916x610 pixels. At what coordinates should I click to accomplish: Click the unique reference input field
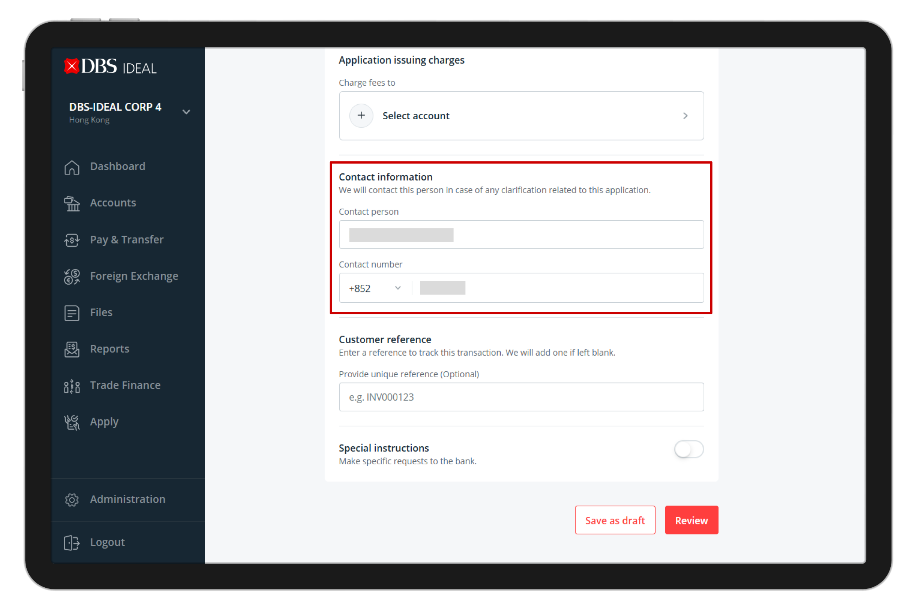(521, 397)
